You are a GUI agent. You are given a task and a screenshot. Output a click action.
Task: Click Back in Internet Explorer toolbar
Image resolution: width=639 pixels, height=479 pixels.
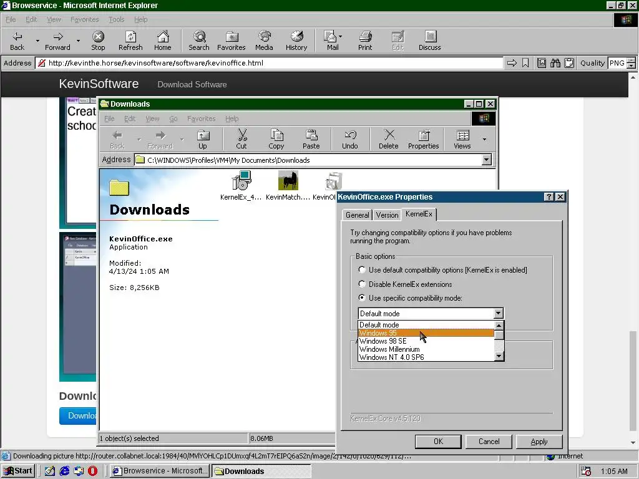pyautogui.click(x=17, y=41)
